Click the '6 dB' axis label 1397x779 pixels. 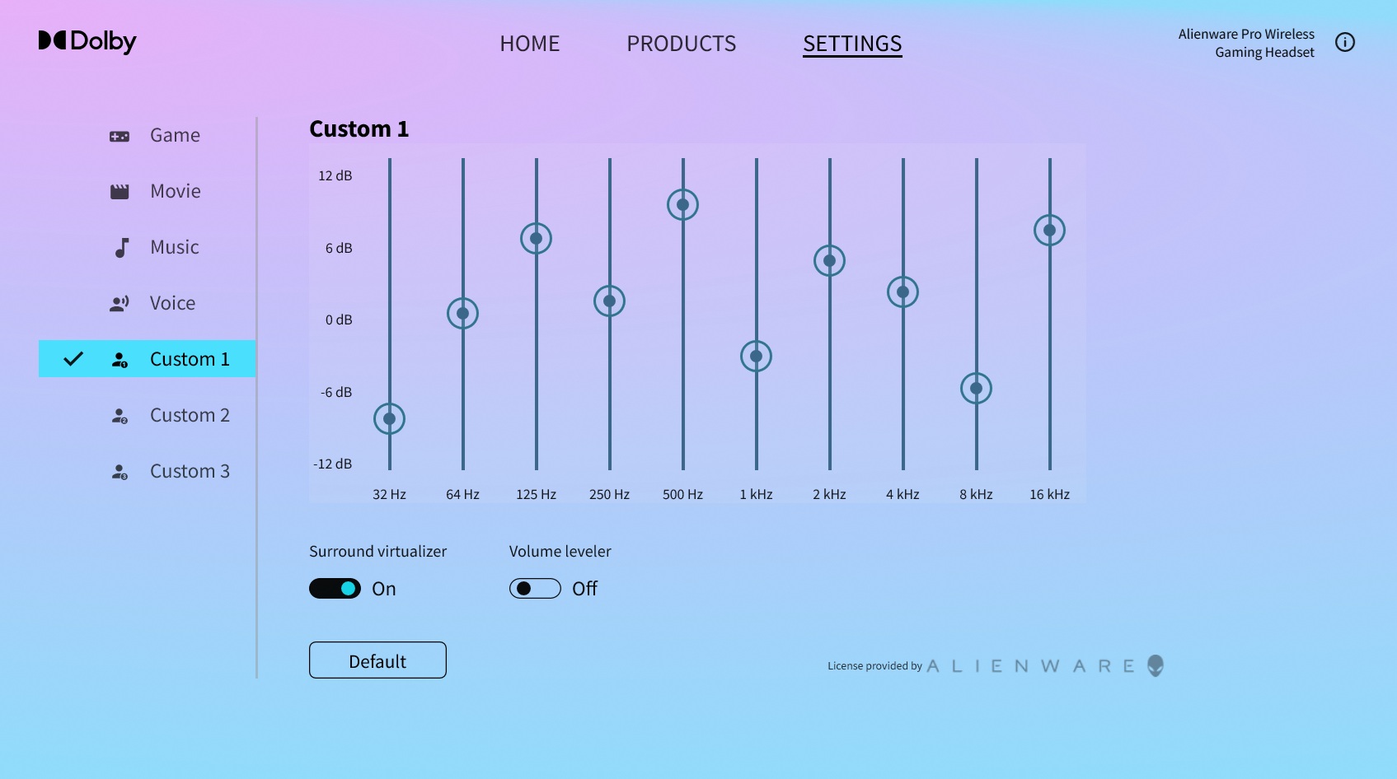coord(339,248)
